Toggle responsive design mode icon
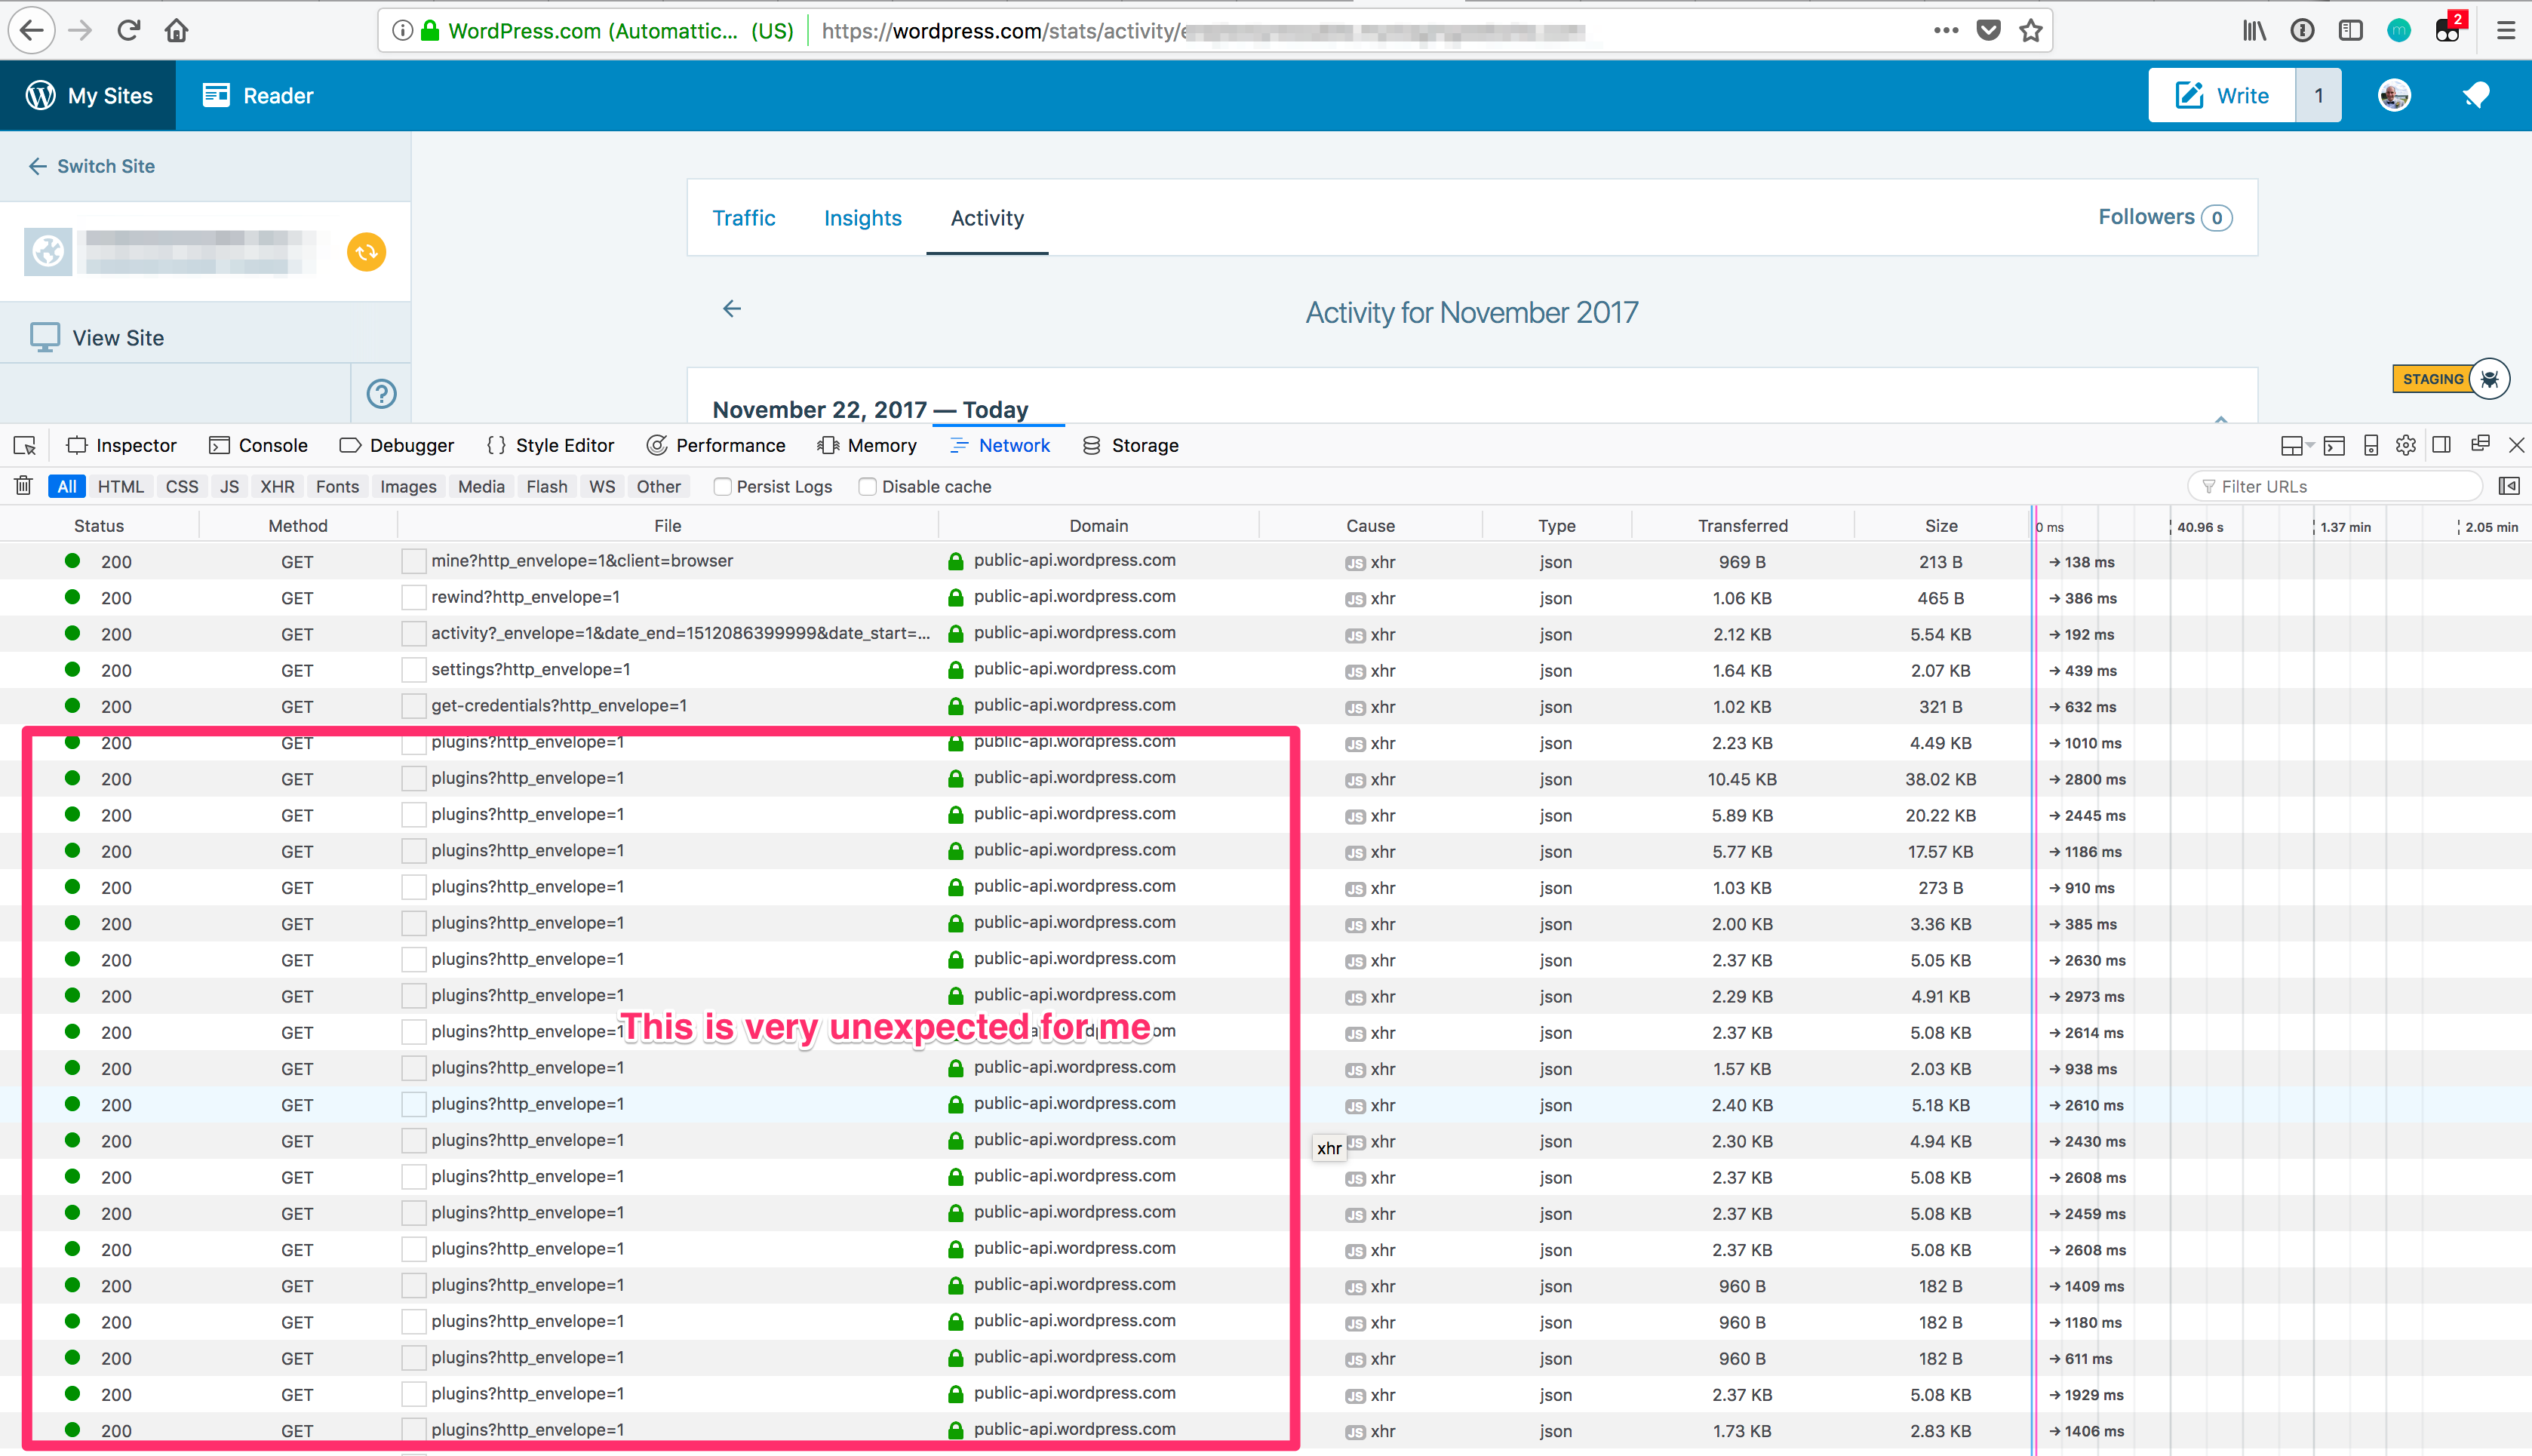This screenshot has width=2532, height=1456. tap(2370, 445)
